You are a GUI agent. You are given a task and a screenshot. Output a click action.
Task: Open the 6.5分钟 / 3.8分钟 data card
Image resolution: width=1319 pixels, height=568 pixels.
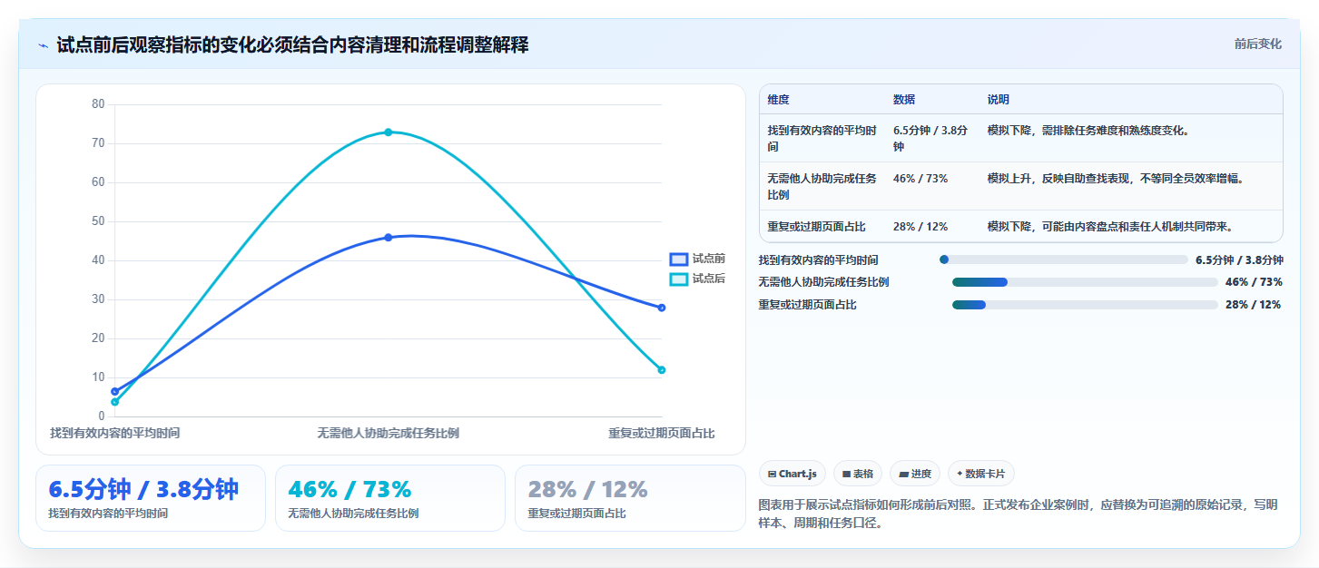(151, 498)
